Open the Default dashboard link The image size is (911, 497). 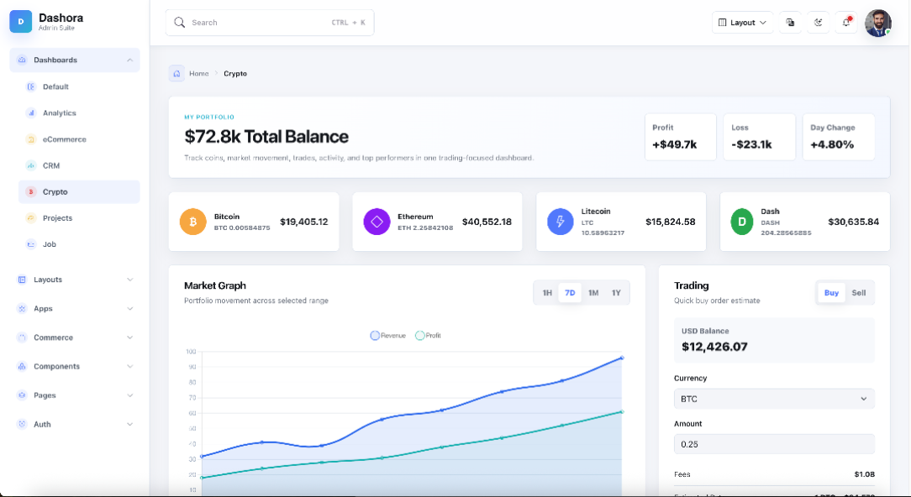coord(79,86)
